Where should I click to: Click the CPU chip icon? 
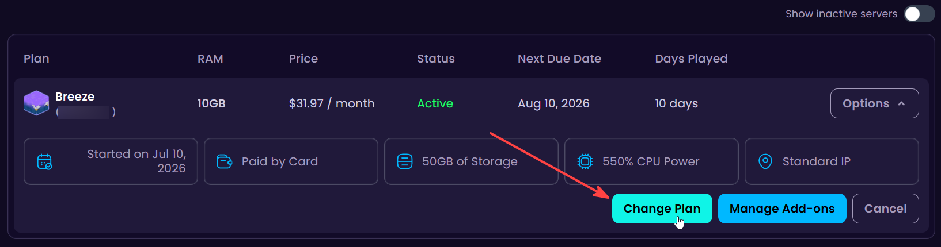[x=585, y=161]
